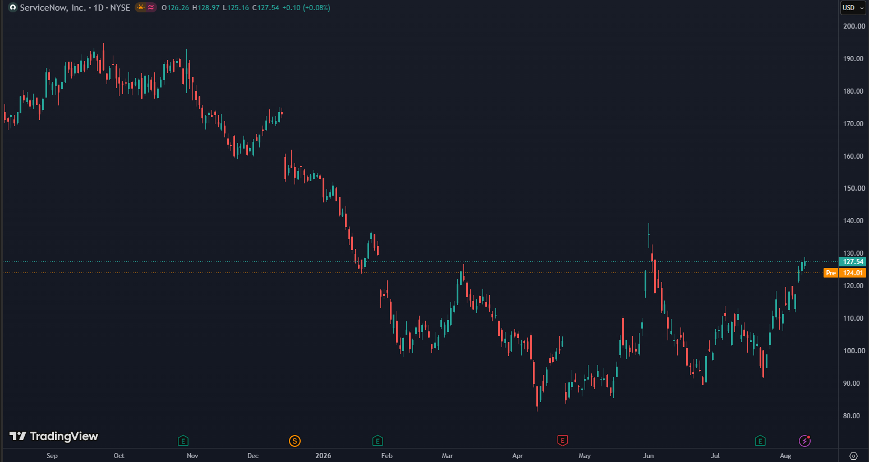Click the "140.00" price axis label

[854, 221]
